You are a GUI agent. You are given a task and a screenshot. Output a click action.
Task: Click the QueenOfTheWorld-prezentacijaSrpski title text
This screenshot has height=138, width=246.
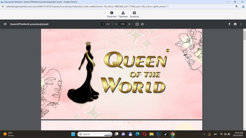coord(29,24)
